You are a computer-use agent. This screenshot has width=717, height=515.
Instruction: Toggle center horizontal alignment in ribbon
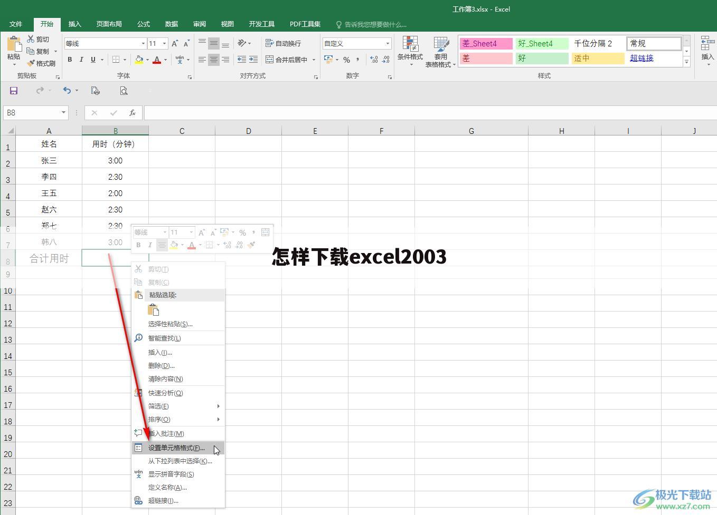(x=214, y=60)
